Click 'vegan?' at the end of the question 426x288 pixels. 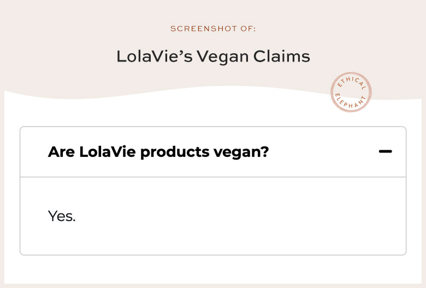241,153
